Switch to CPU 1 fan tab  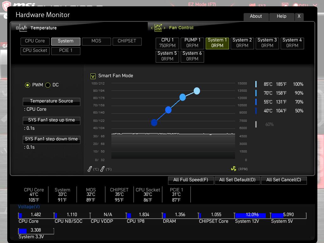pos(167,43)
